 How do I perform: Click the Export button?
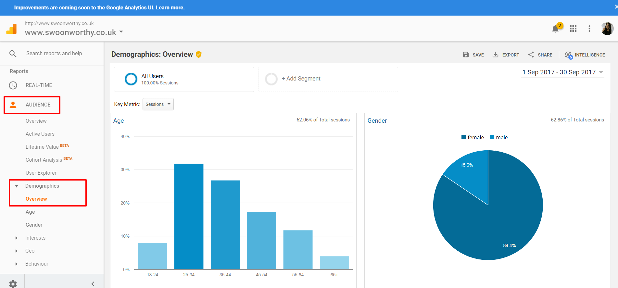(x=506, y=55)
